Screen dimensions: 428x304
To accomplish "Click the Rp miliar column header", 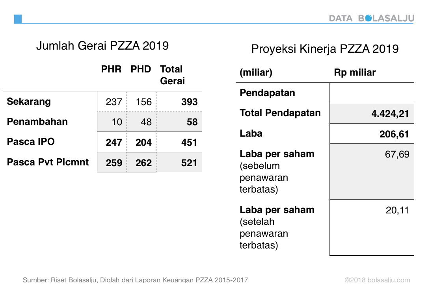I will pyautogui.click(x=355, y=72).
